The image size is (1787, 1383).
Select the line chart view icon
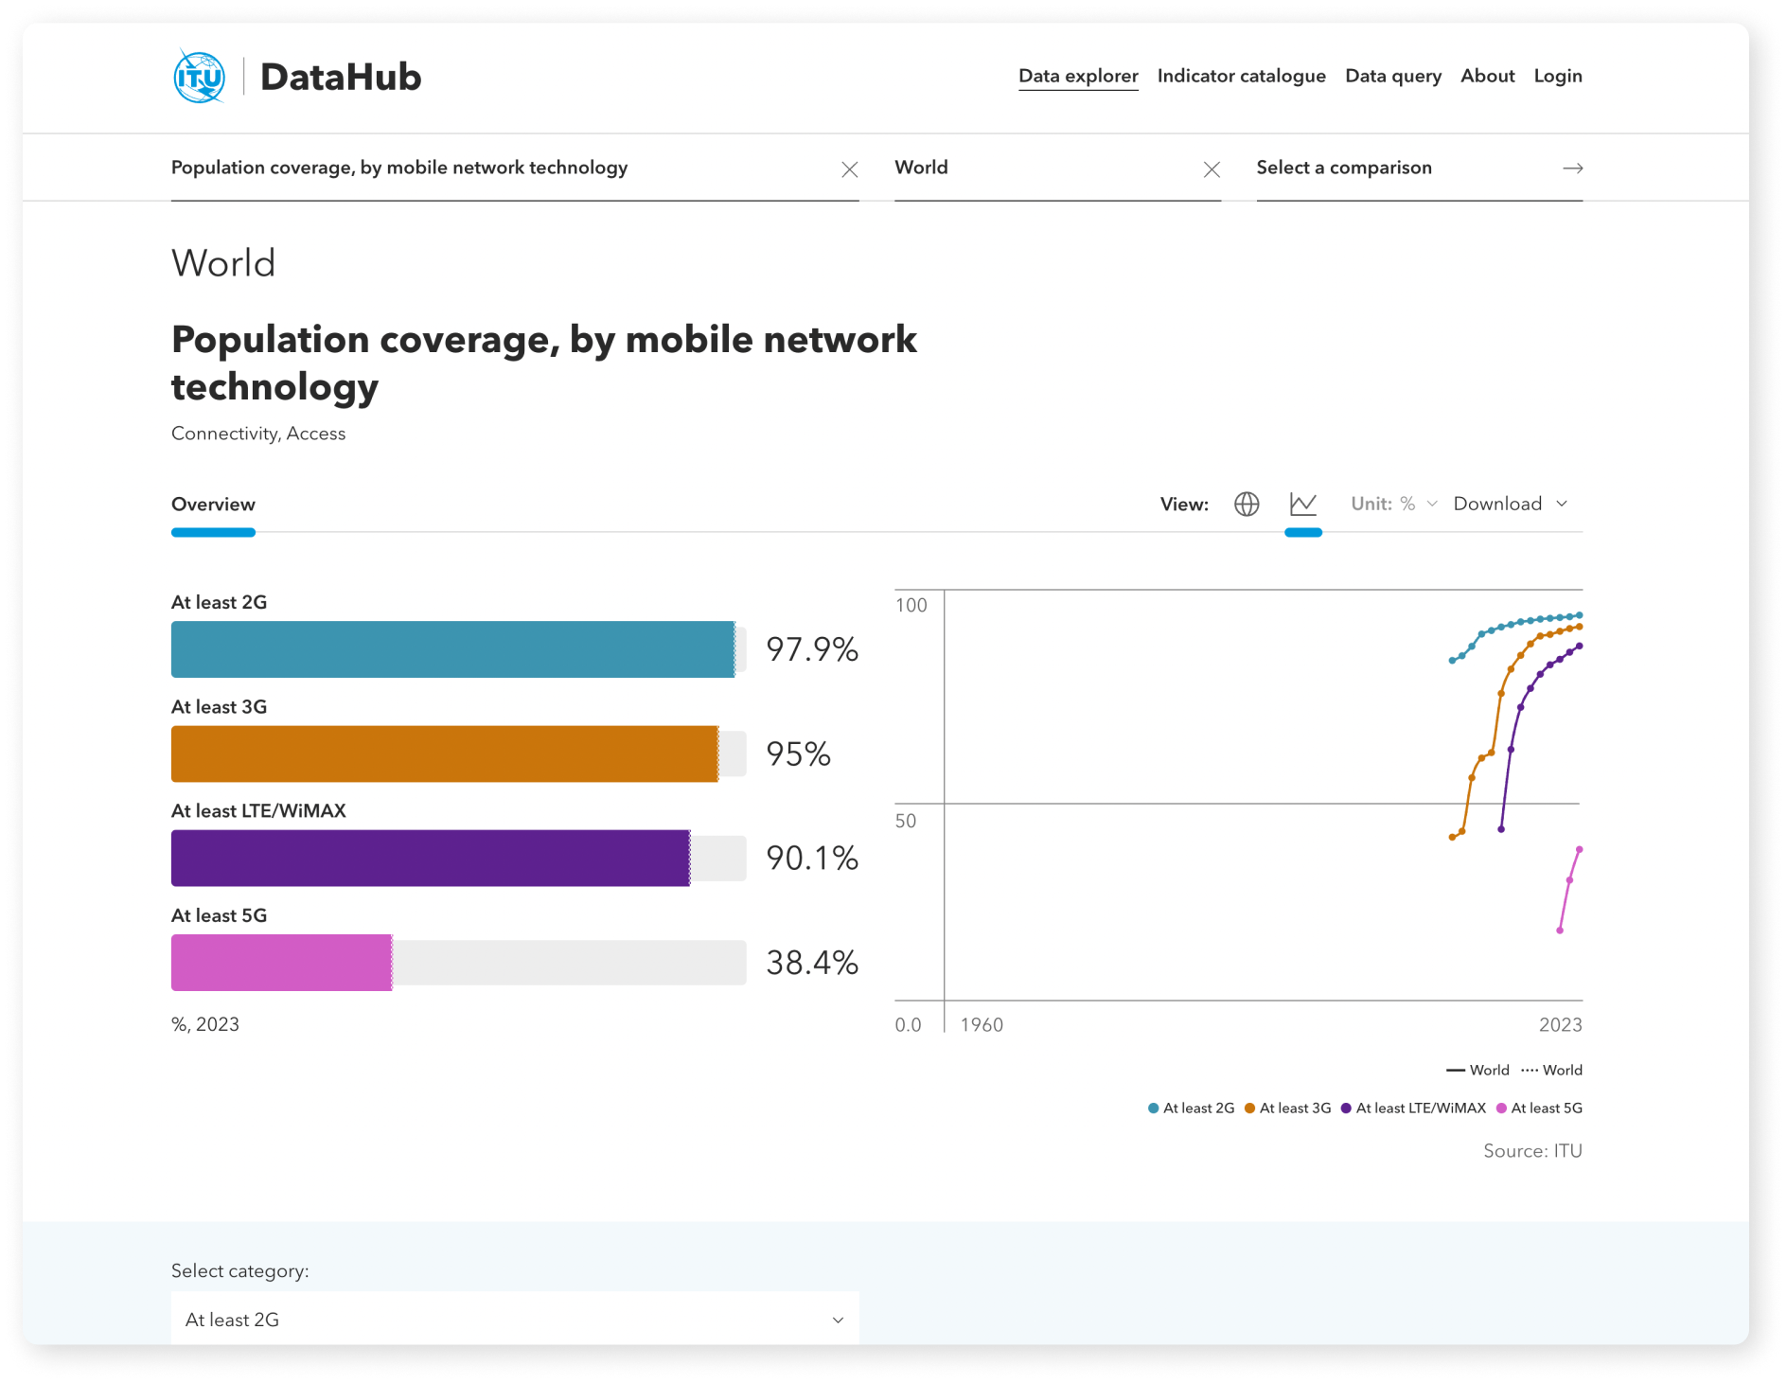1302,504
